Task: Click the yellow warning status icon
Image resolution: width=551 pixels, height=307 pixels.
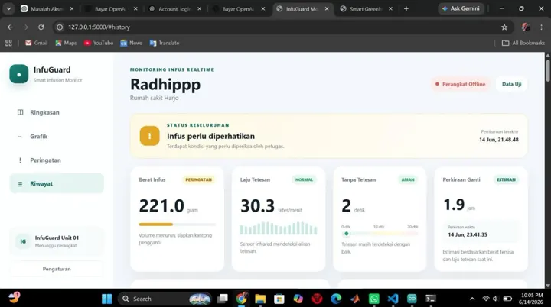Action: [149, 136]
